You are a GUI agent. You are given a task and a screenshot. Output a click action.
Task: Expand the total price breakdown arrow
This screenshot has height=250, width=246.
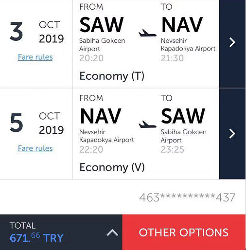click(112, 232)
